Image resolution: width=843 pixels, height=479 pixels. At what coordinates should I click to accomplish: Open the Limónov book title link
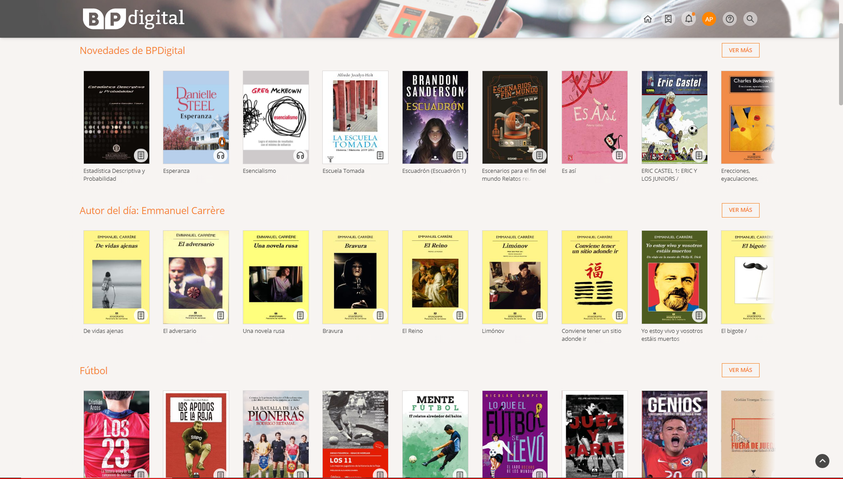493,331
